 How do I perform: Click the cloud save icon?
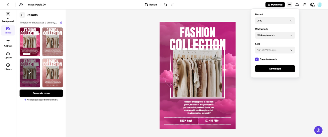pyautogui.click(x=21, y=5)
